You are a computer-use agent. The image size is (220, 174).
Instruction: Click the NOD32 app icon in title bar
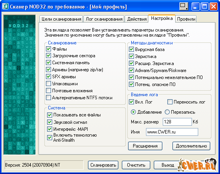[6, 6]
